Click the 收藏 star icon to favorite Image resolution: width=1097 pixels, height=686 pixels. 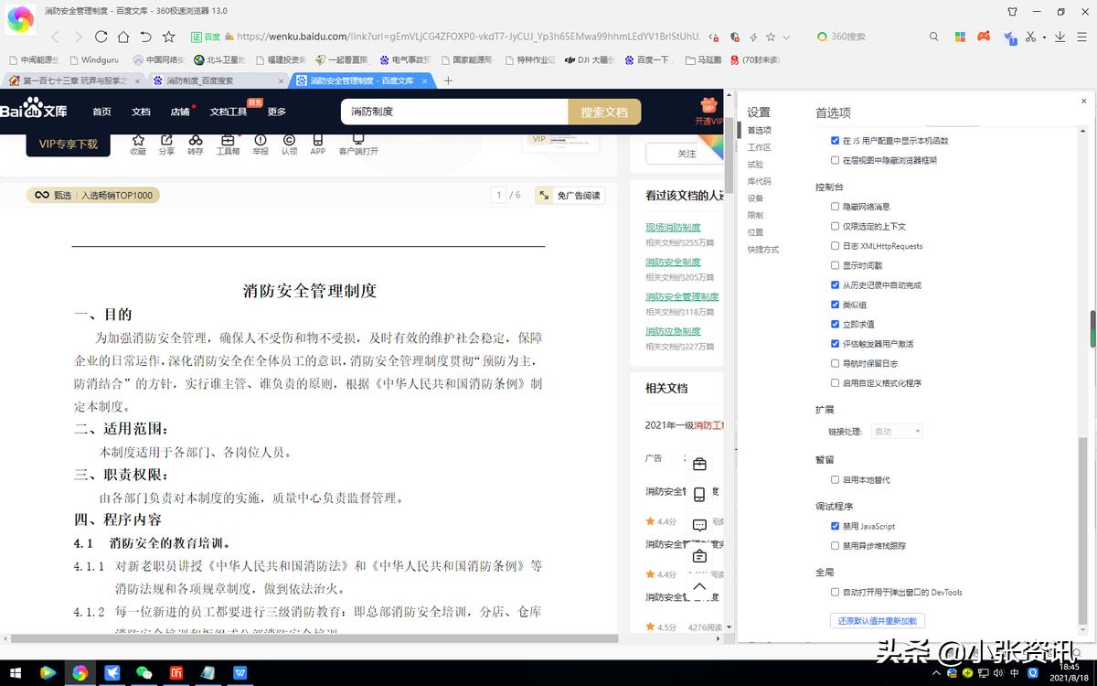point(138,140)
